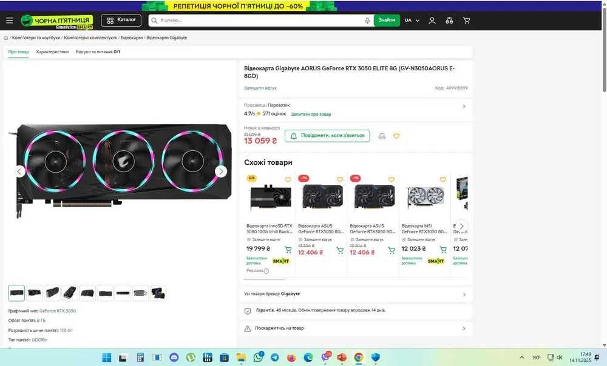Open Відеокарти Gigabyte breadcrumb link

click(x=166, y=38)
